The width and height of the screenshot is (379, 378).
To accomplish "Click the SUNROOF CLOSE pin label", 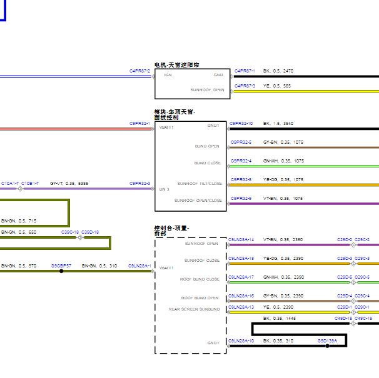I will (x=202, y=261).
